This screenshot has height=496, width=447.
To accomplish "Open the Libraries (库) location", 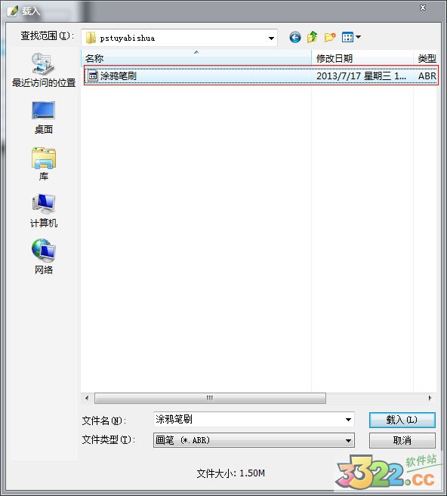I will pyautogui.click(x=44, y=164).
